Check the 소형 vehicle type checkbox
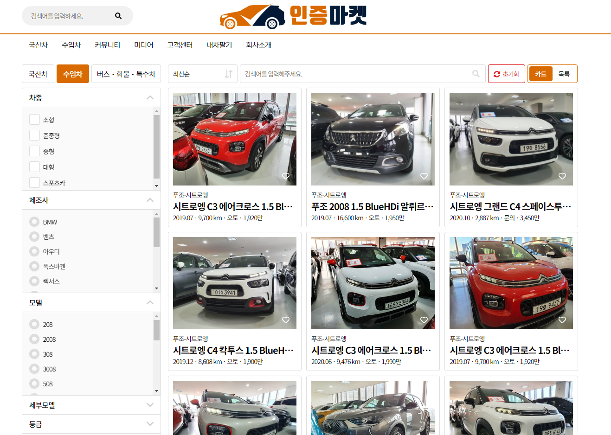 34,119
